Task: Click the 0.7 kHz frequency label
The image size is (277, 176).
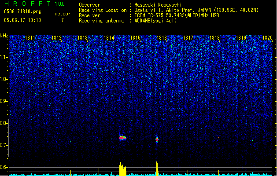Action: [4, 145]
